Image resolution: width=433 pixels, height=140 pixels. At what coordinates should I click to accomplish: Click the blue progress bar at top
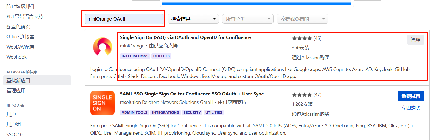[257, 4]
